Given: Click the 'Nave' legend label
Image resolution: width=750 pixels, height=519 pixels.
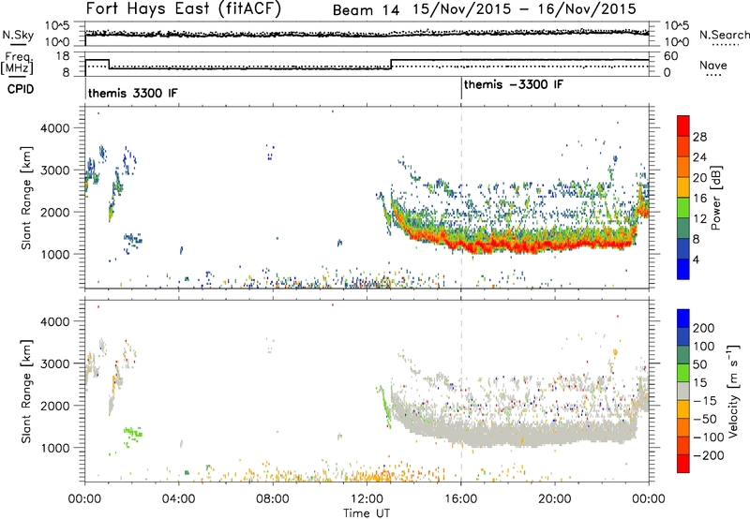Looking at the screenshot, I should click(x=713, y=65).
